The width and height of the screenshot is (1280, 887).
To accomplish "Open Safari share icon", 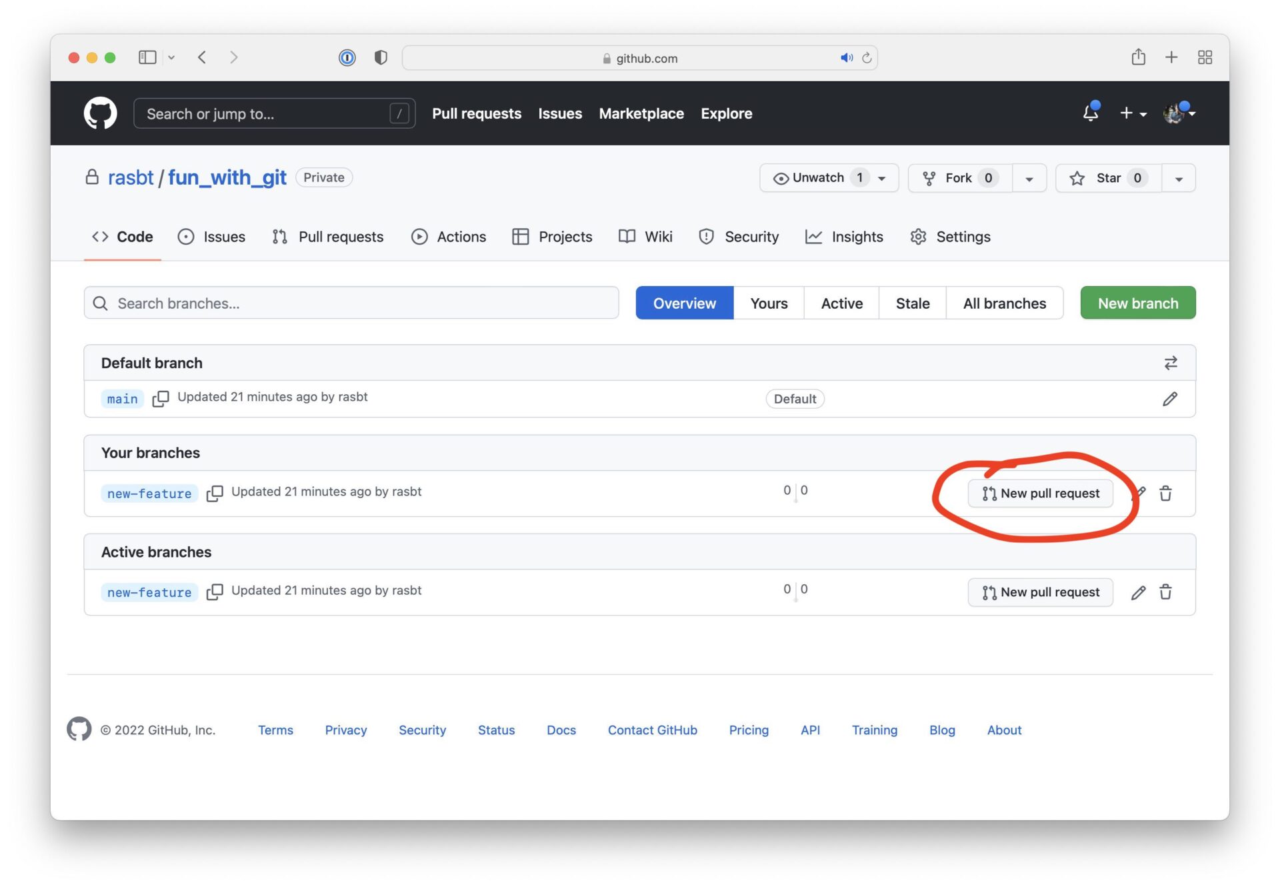I will tap(1139, 57).
